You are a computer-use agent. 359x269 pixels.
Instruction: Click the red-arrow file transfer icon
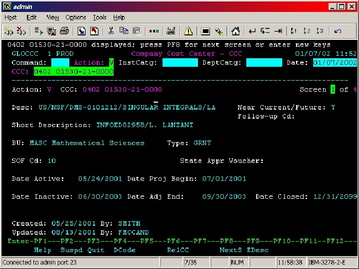pyautogui.click(x=94, y=31)
